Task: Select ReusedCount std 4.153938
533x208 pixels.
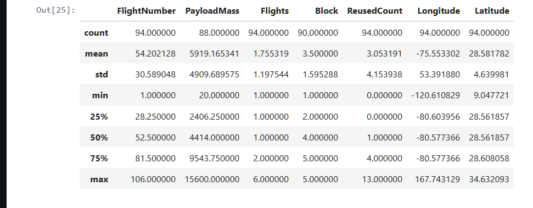Action: click(x=384, y=75)
